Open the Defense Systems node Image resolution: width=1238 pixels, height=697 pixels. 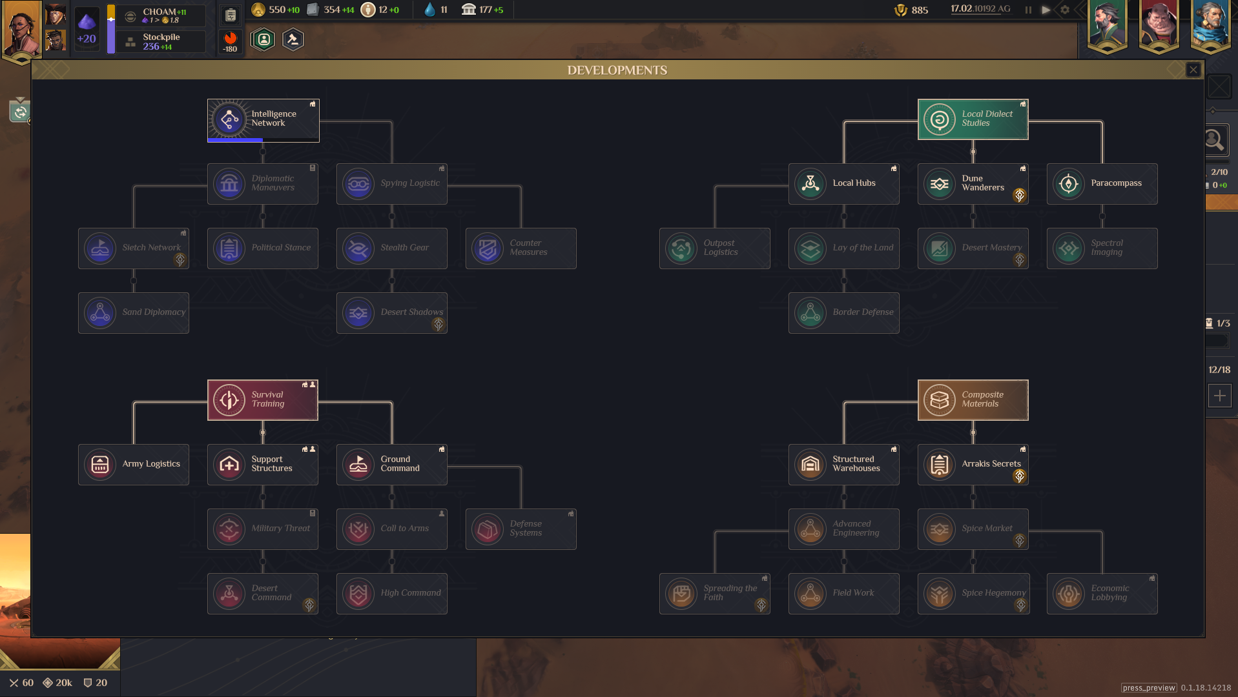[521, 529]
